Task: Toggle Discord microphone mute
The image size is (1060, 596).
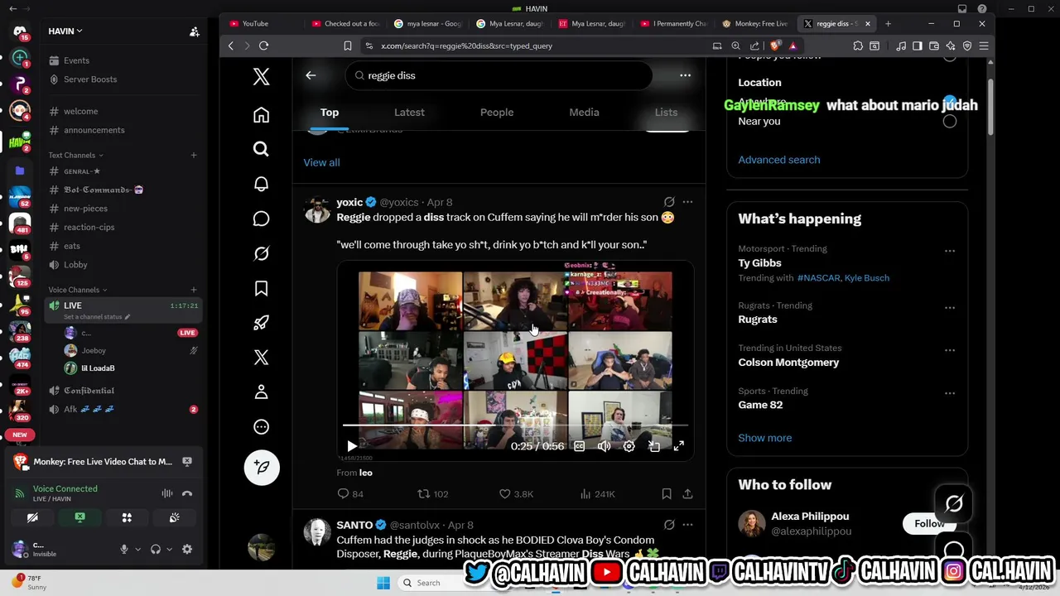Action: pos(124,549)
